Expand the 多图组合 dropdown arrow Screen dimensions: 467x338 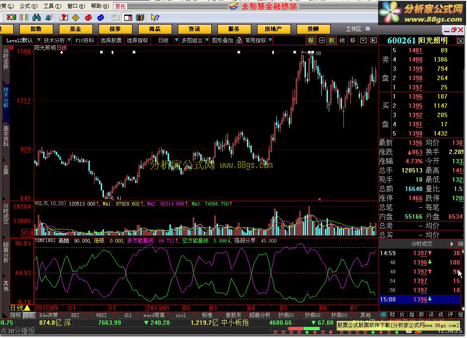tap(207, 40)
